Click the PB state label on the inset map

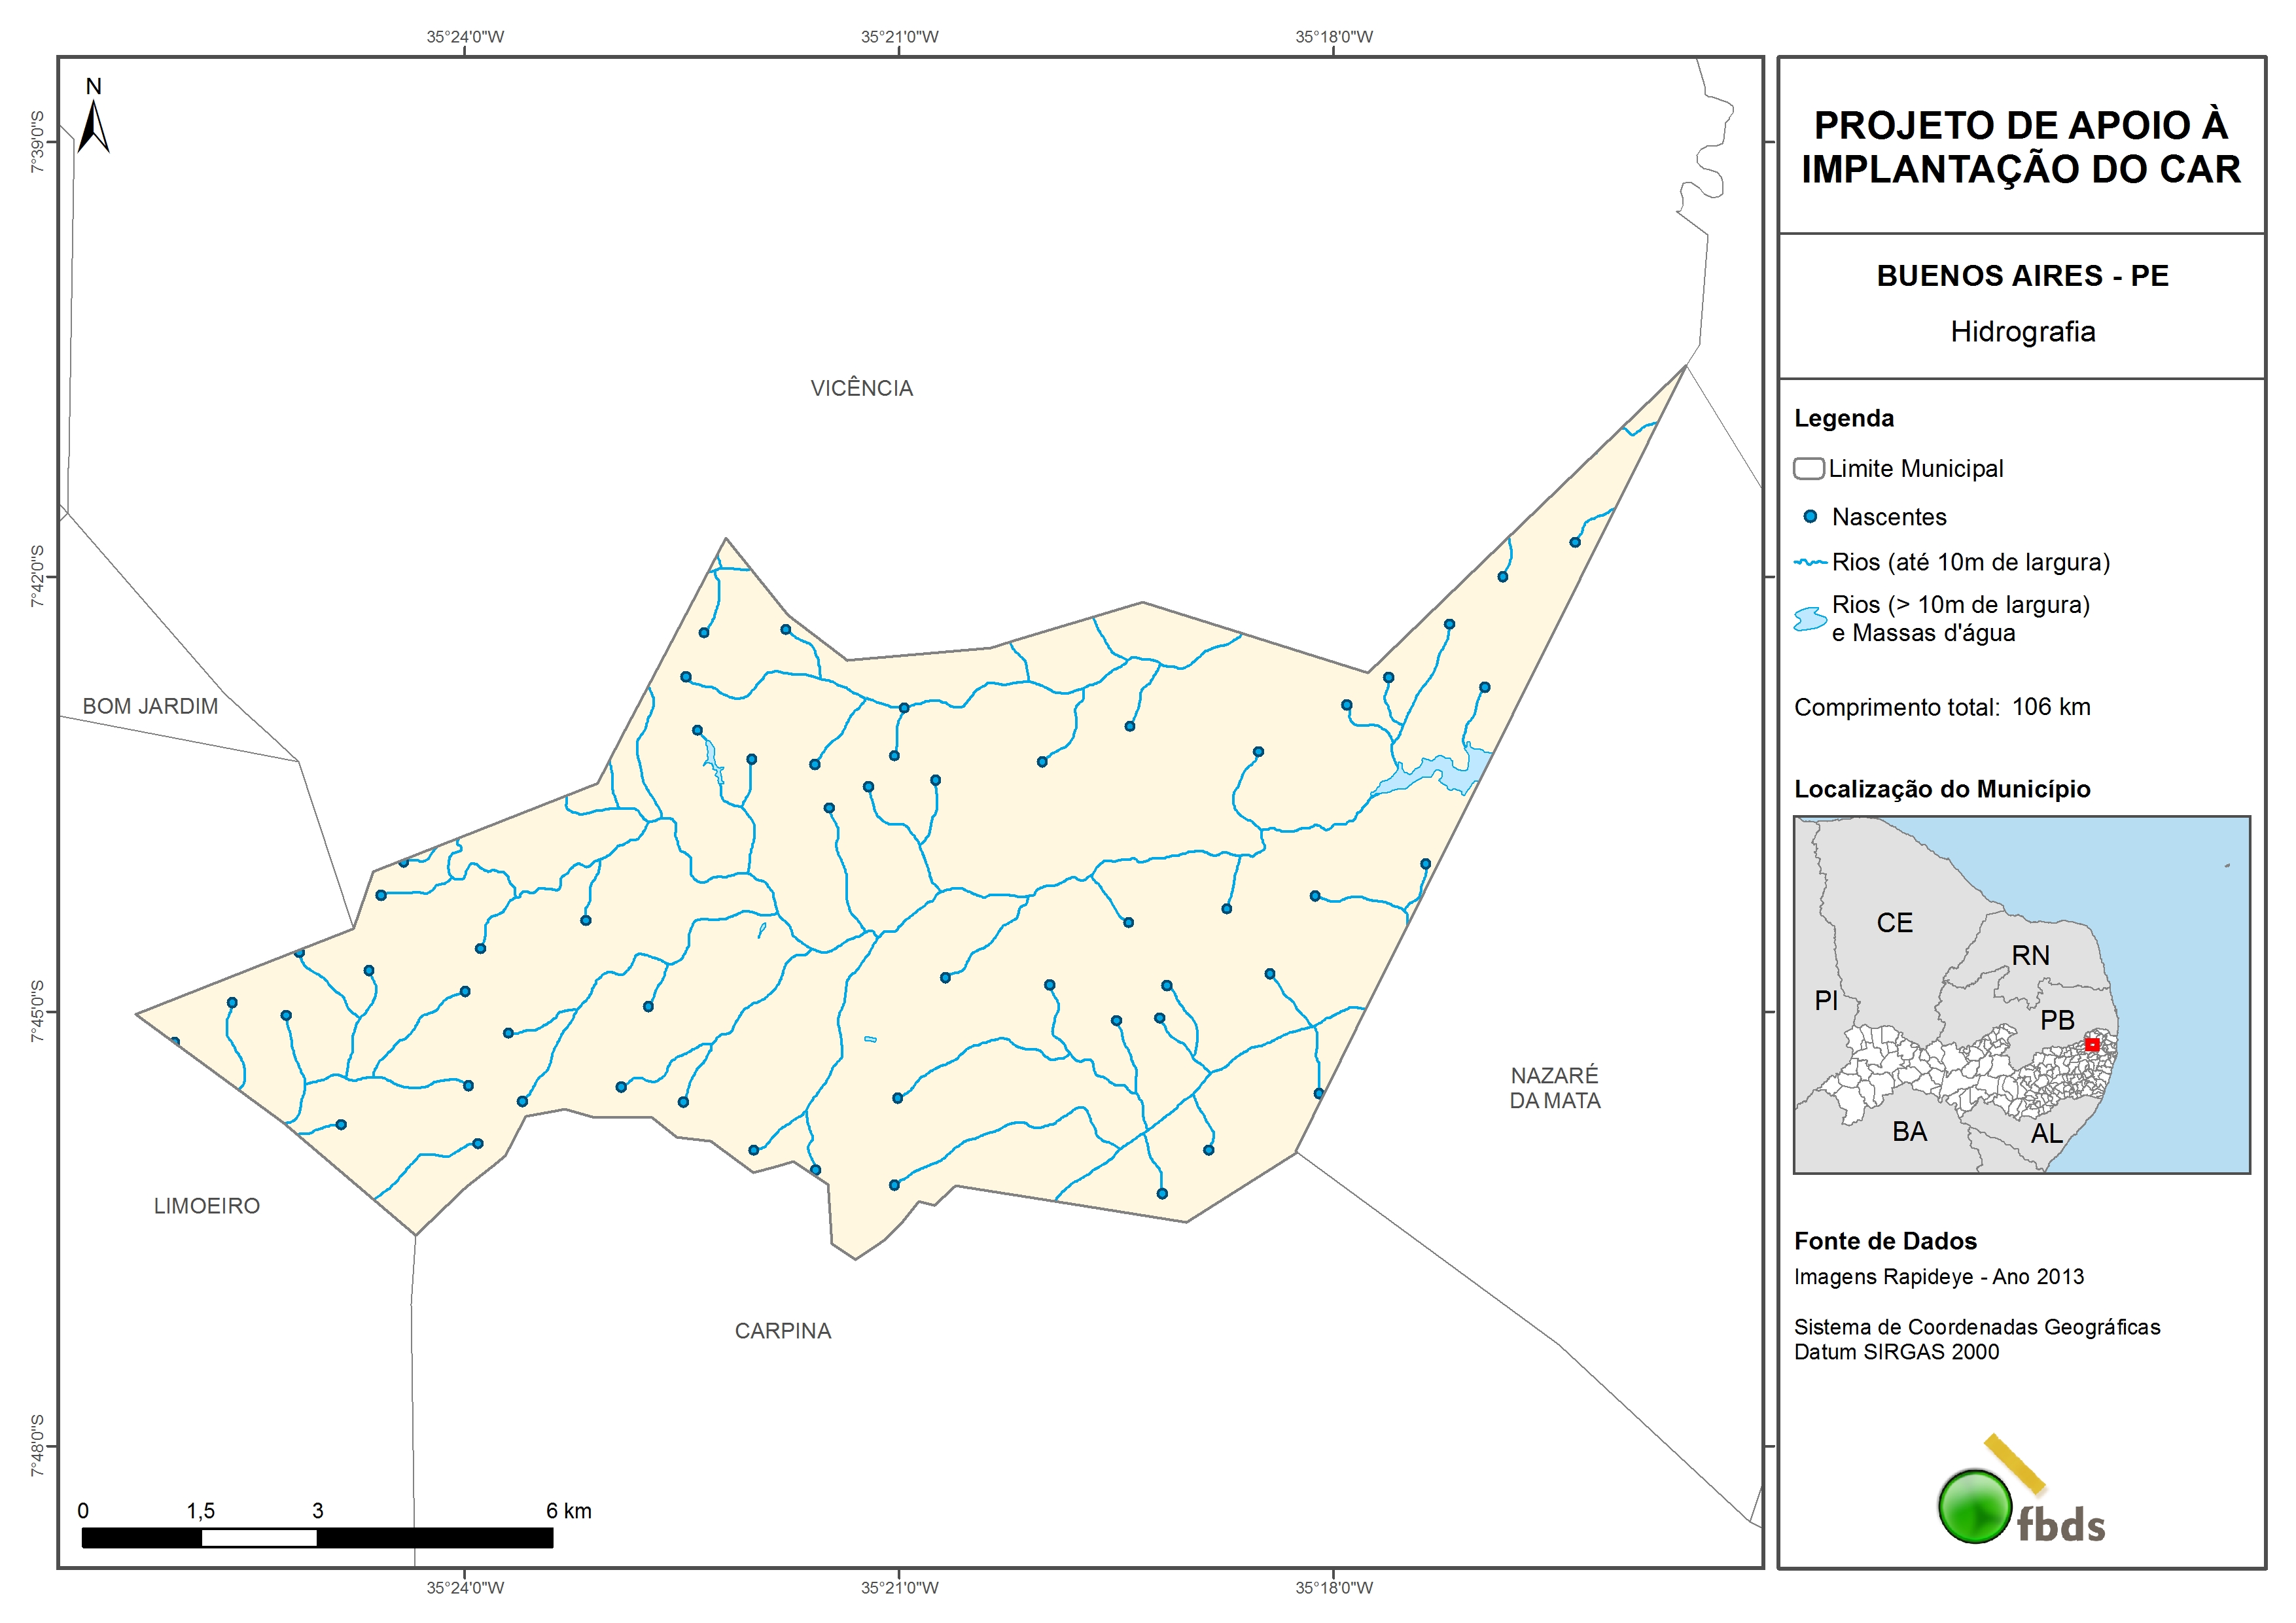(x=2057, y=1020)
